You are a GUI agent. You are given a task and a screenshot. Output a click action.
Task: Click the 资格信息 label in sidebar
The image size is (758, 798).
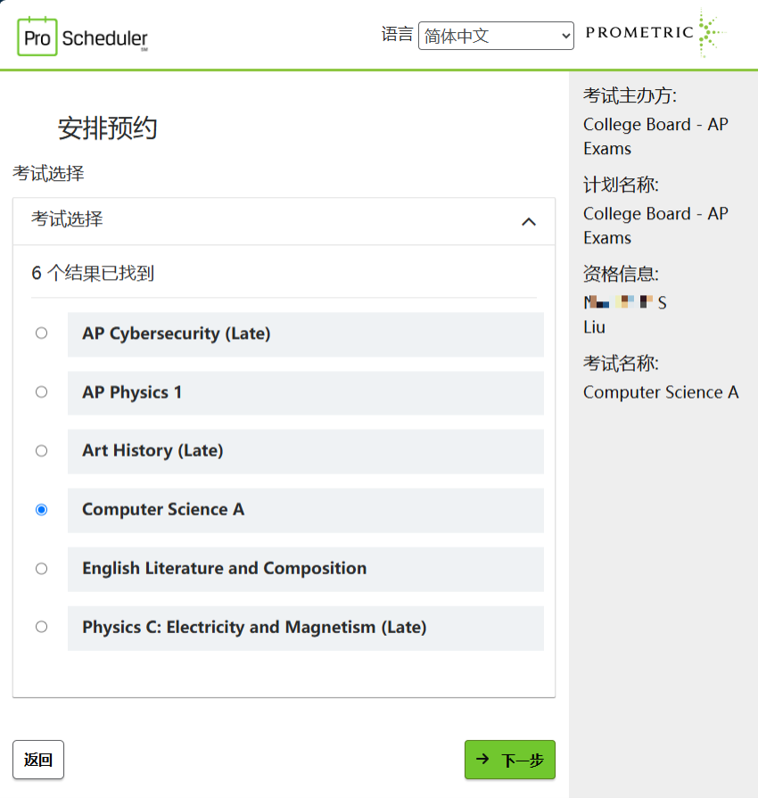click(x=621, y=275)
